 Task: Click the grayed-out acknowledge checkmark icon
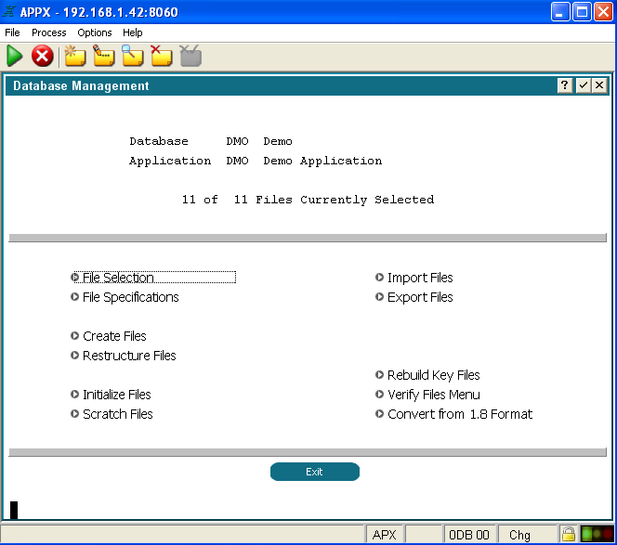[190, 57]
